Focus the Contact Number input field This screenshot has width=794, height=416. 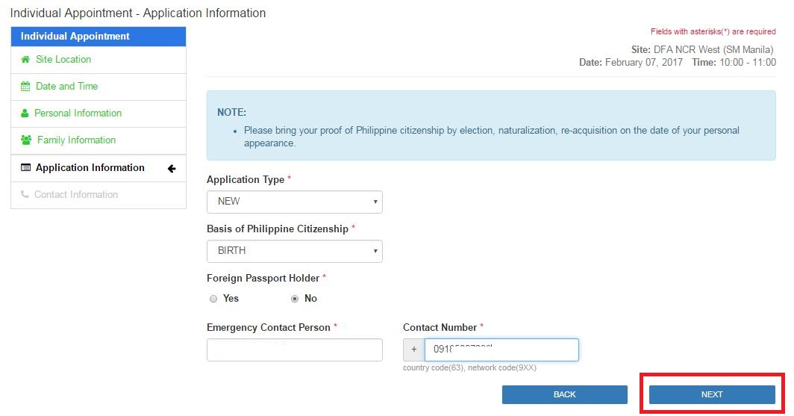tap(501, 350)
